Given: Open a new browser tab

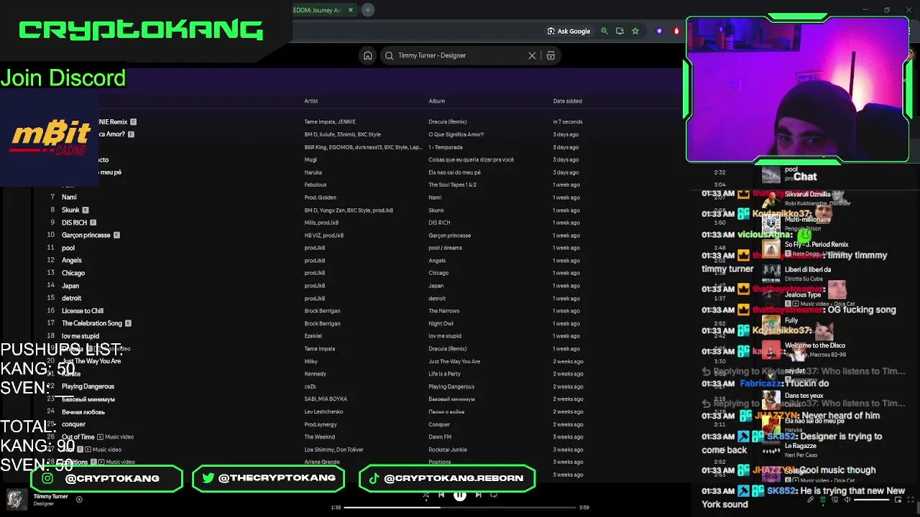Looking at the screenshot, I should [x=368, y=10].
